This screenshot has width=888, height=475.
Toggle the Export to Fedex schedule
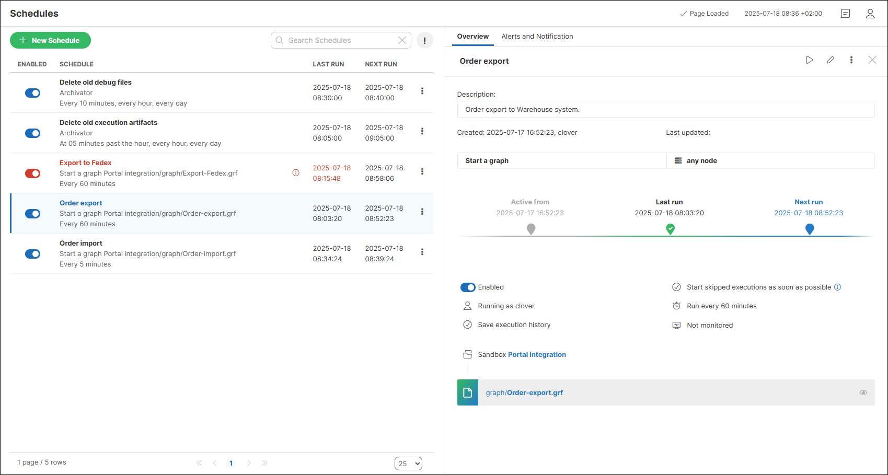click(32, 173)
